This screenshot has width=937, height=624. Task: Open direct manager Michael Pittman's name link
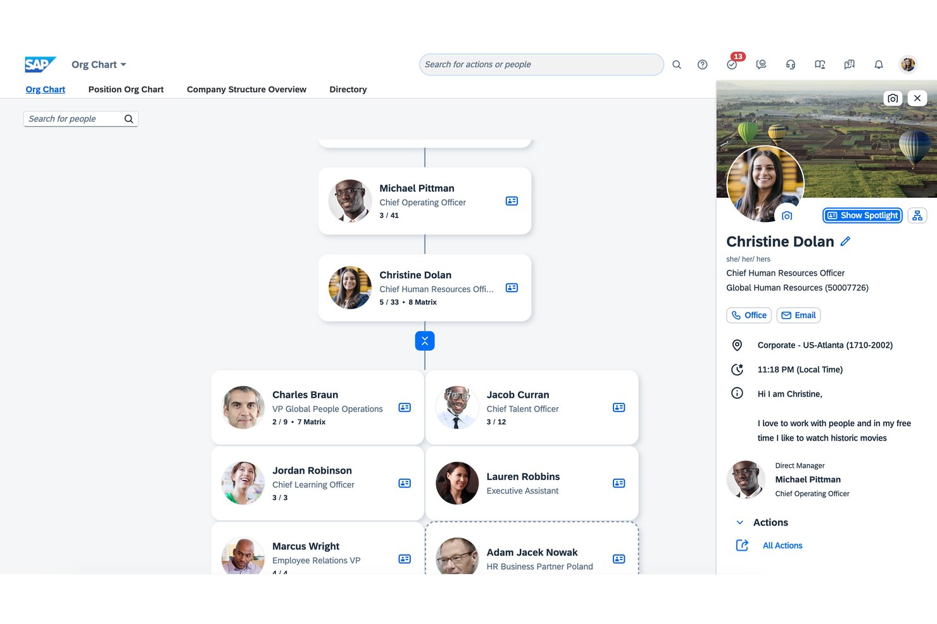(x=808, y=480)
